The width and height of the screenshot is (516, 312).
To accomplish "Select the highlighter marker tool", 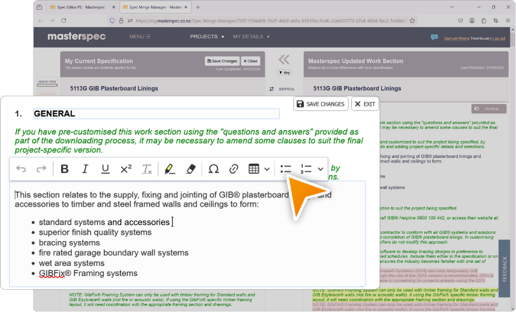I will (170, 169).
